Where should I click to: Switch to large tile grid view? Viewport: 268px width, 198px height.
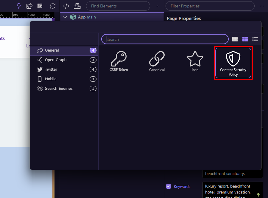[235, 39]
